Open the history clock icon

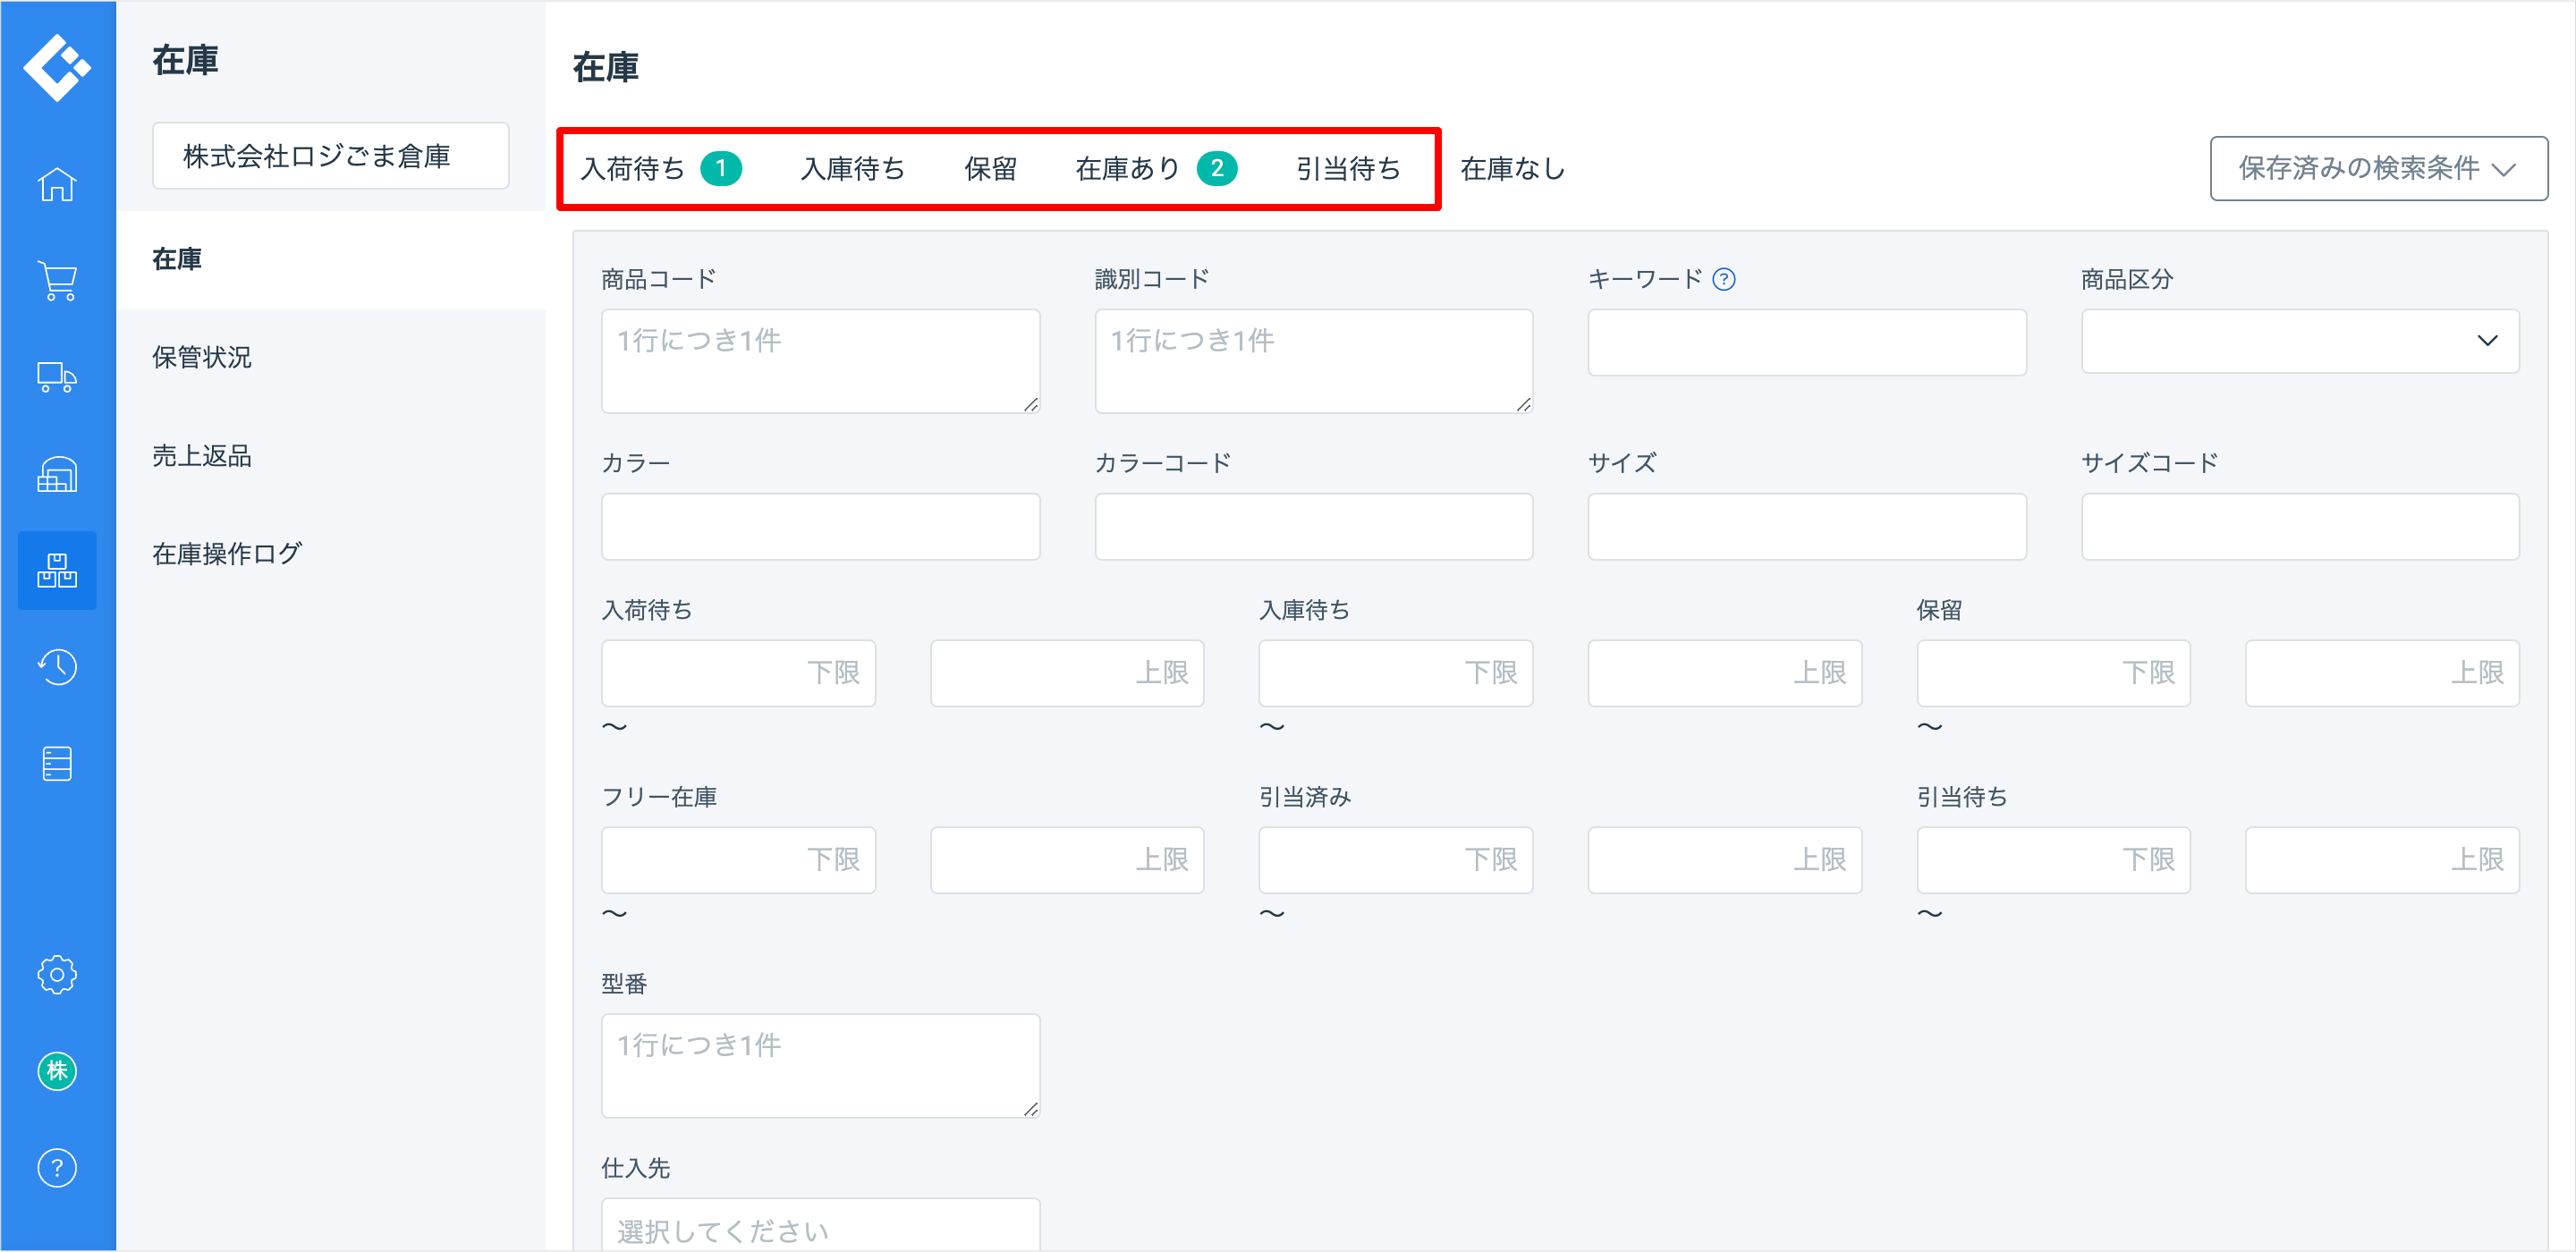tap(57, 667)
